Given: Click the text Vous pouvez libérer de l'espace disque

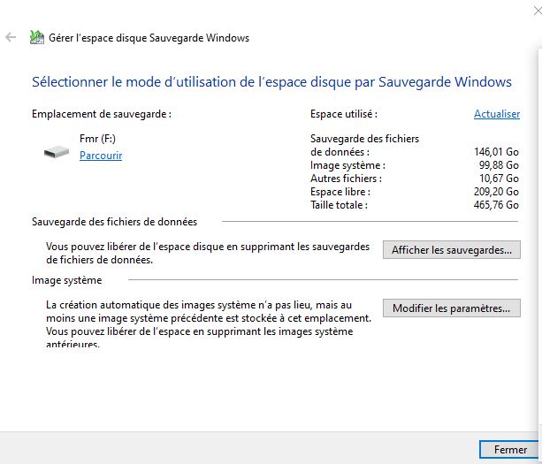Looking at the screenshot, I should 208,253.
